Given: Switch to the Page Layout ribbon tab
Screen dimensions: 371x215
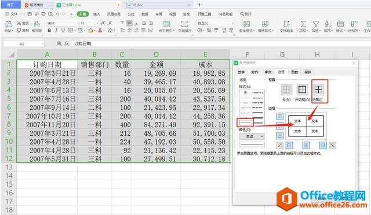Looking at the screenshot, I should 114,14.
